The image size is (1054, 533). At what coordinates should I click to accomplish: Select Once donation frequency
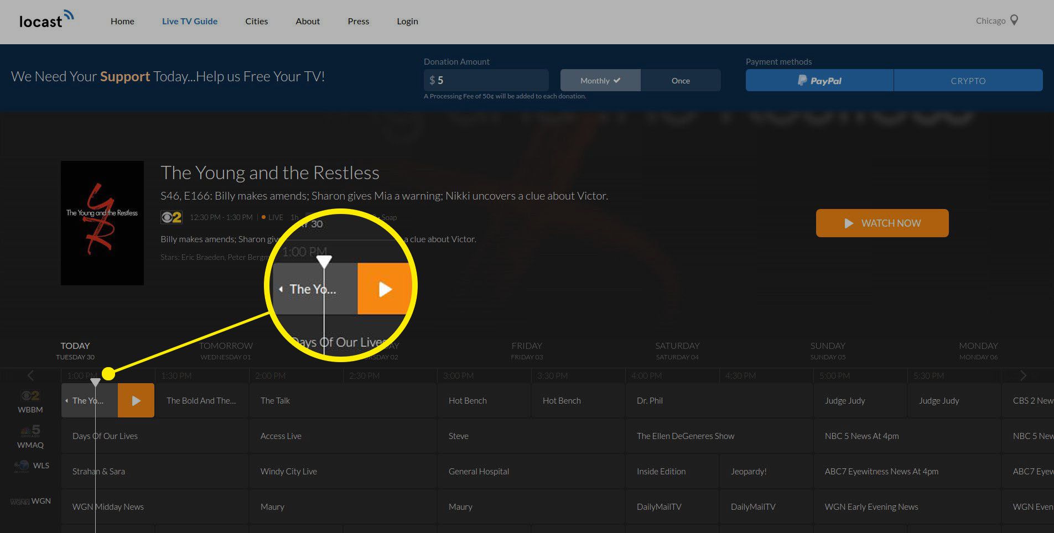681,80
